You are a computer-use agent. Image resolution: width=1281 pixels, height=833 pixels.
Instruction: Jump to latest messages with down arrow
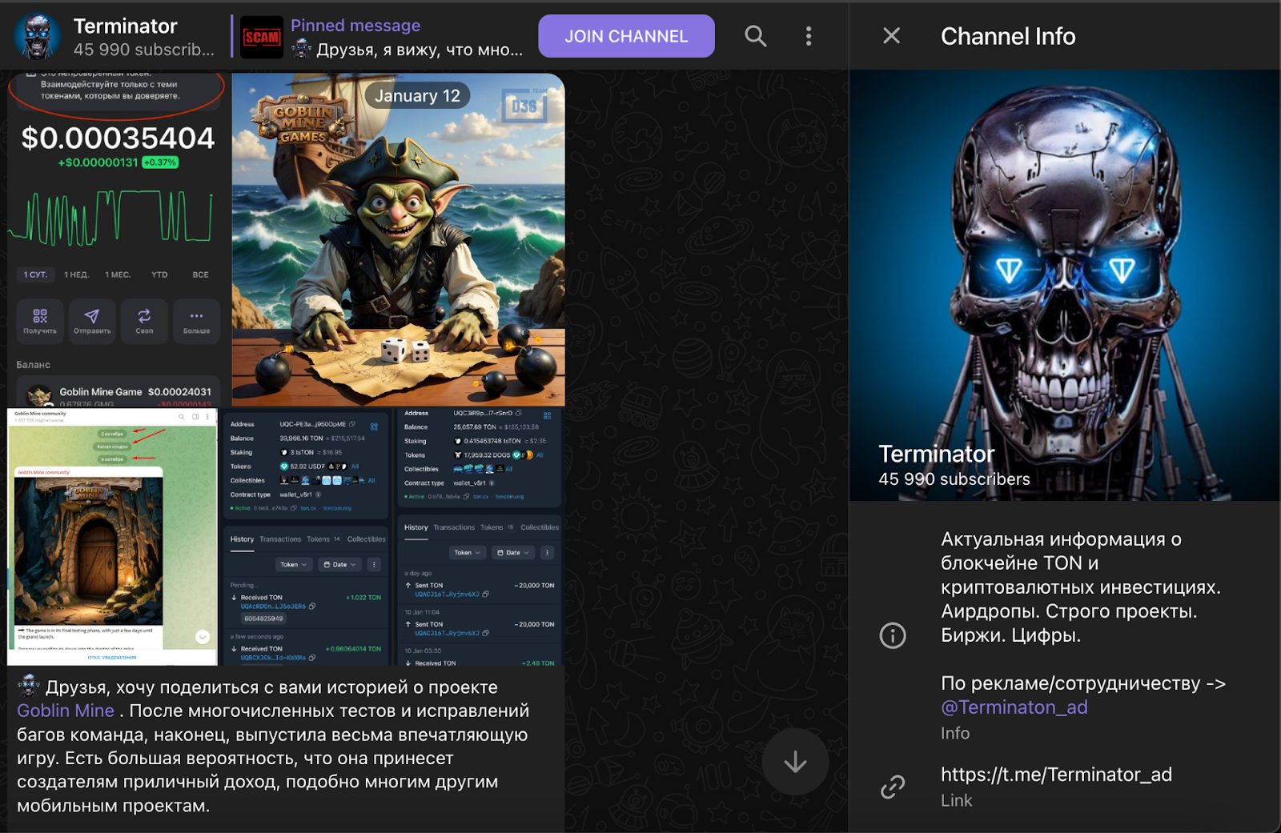pos(794,762)
